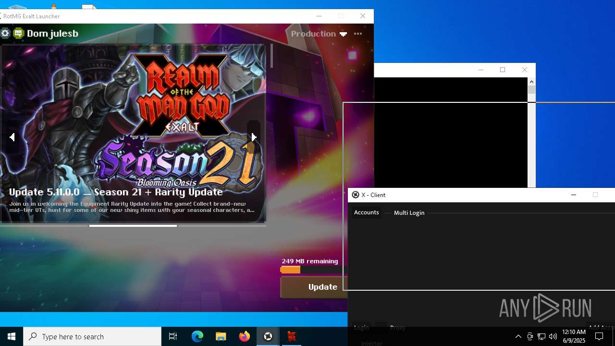Switch to Multi Login tab in X - Client
This screenshot has height=346, width=615.
click(x=409, y=213)
